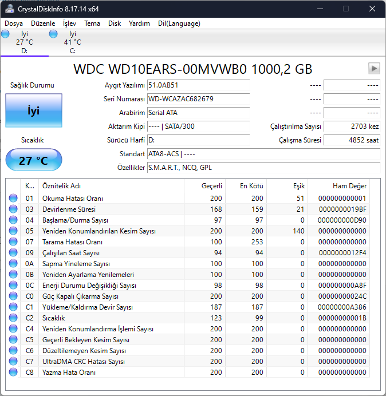Select the D: drive tab
The width and height of the screenshot is (386, 396).
pyautogui.click(x=25, y=42)
